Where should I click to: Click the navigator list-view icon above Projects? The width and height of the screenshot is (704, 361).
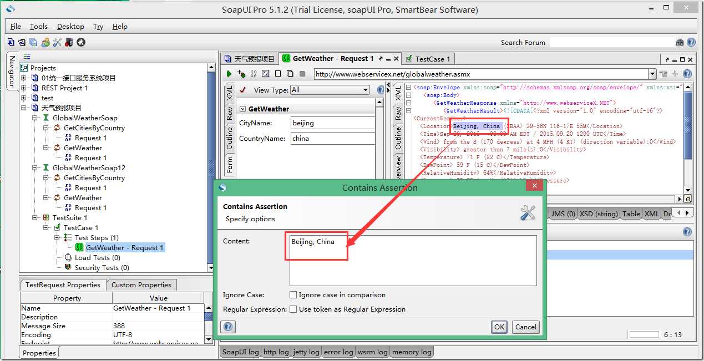coord(27,57)
